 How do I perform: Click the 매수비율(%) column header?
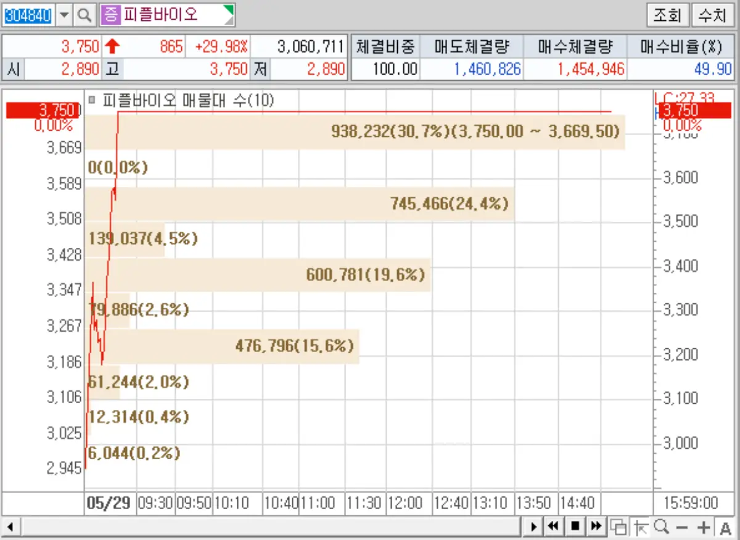point(681,46)
